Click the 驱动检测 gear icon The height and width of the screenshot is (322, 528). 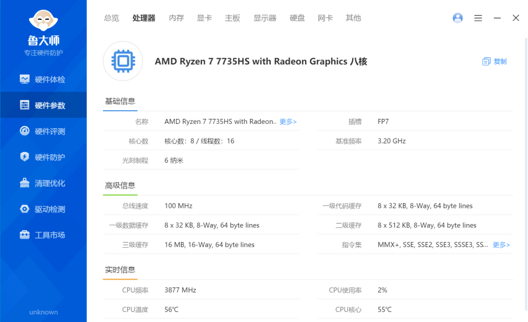click(x=25, y=209)
